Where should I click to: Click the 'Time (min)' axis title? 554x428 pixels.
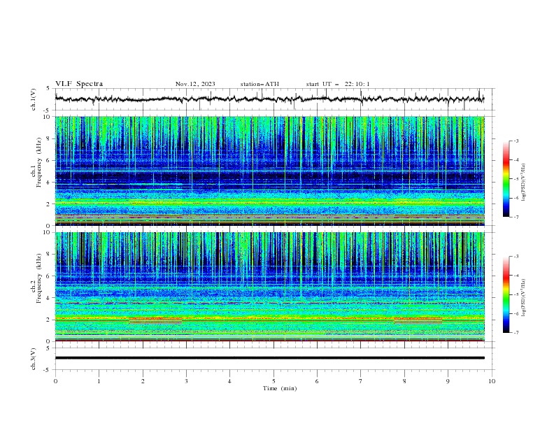[280, 388]
